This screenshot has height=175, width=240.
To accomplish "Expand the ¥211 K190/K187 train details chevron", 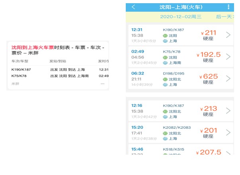I will click(228, 35).
